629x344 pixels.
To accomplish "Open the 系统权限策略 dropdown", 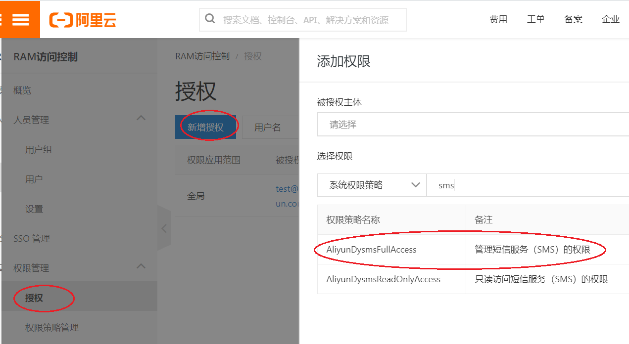I will (372, 185).
